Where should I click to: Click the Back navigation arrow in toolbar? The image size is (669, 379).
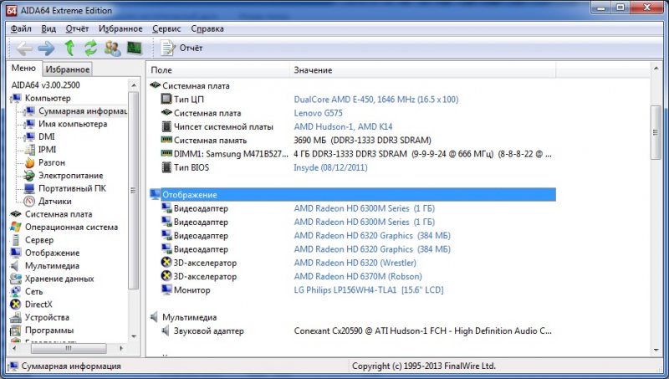click(x=24, y=48)
